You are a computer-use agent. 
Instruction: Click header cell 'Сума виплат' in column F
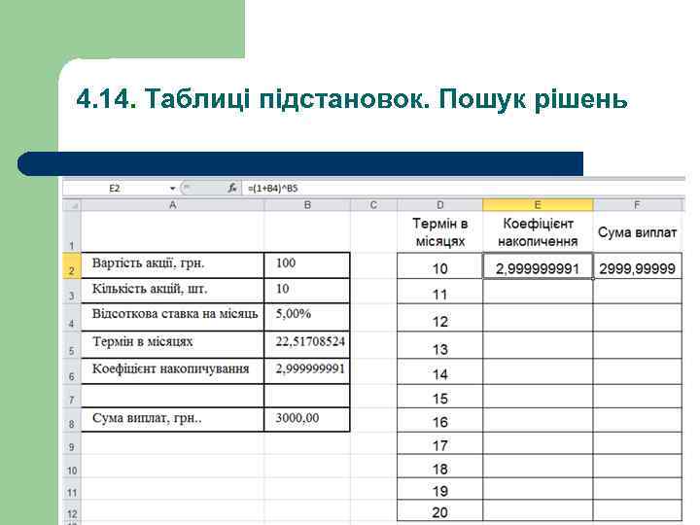click(x=637, y=231)
